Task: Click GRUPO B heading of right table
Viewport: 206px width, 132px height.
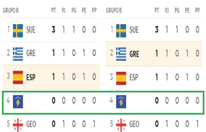Action: tap(114, 10)
